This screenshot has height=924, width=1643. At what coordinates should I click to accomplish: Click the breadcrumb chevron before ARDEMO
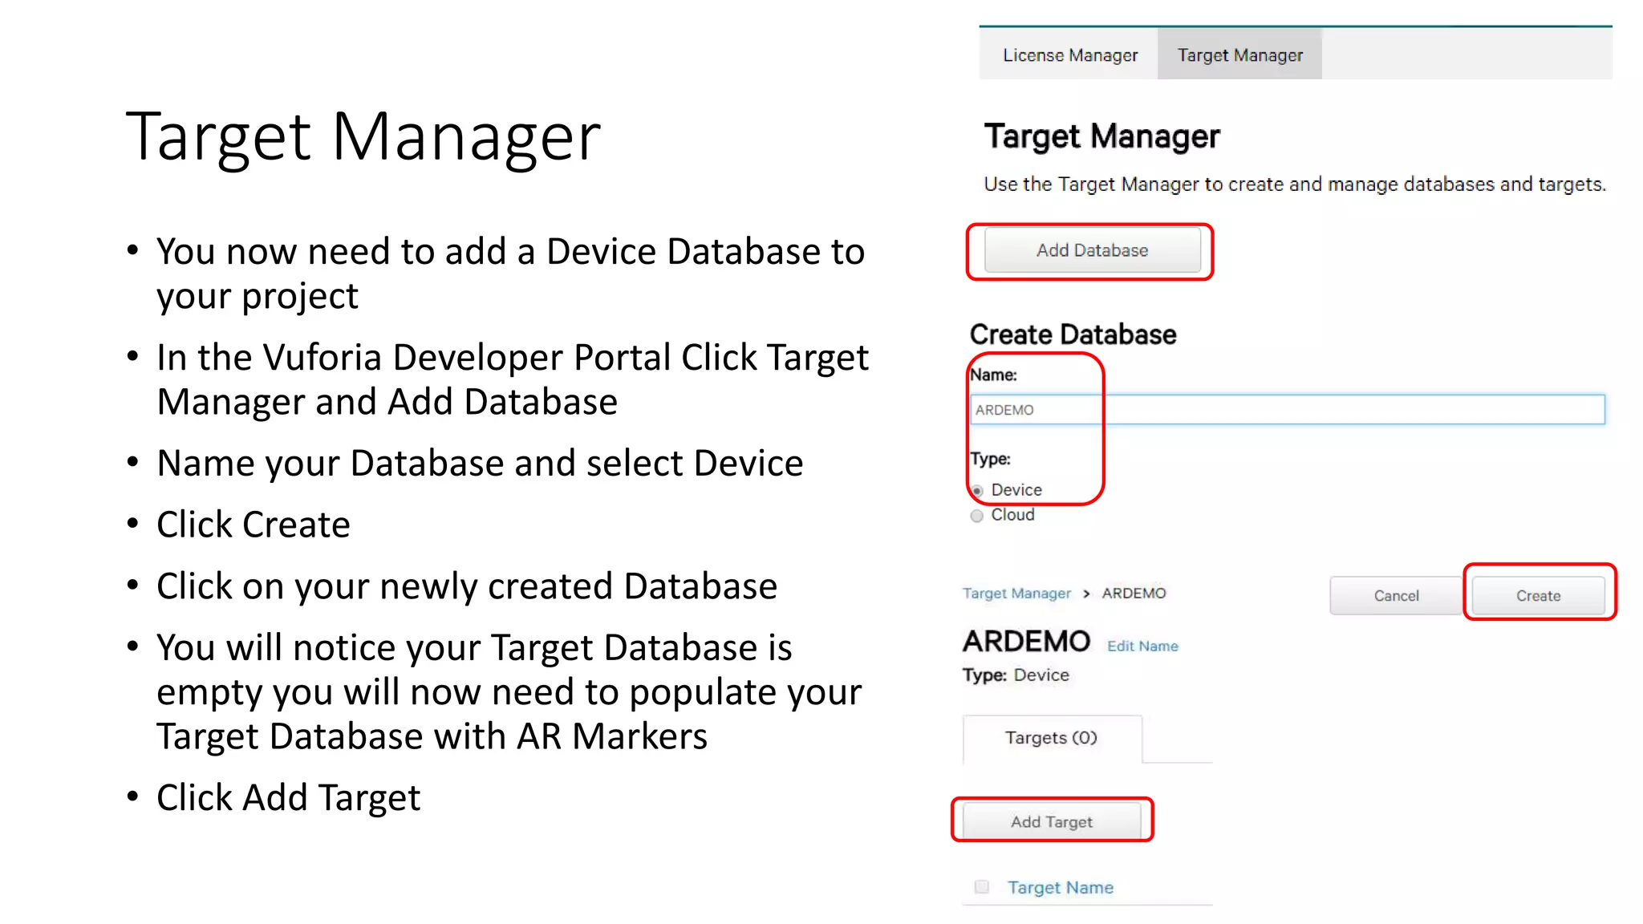(x=1086, y=594)
